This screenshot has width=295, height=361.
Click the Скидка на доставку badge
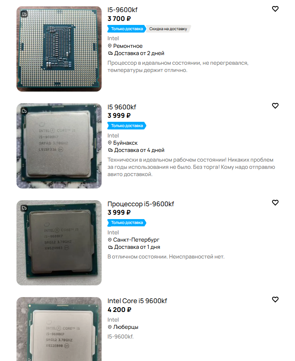(168, 29)
